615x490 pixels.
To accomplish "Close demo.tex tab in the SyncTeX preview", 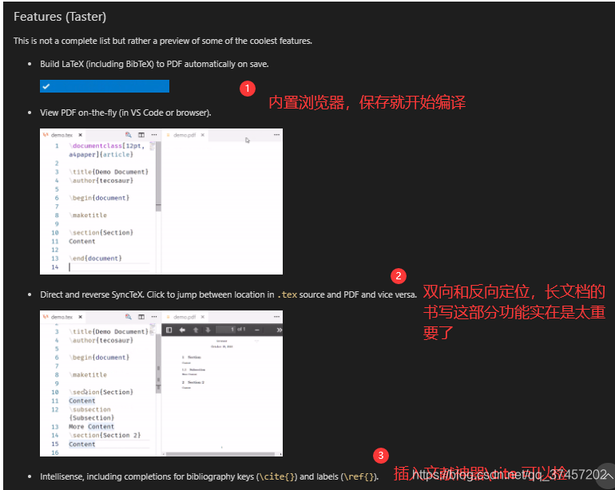I will (x=80, y=317).
